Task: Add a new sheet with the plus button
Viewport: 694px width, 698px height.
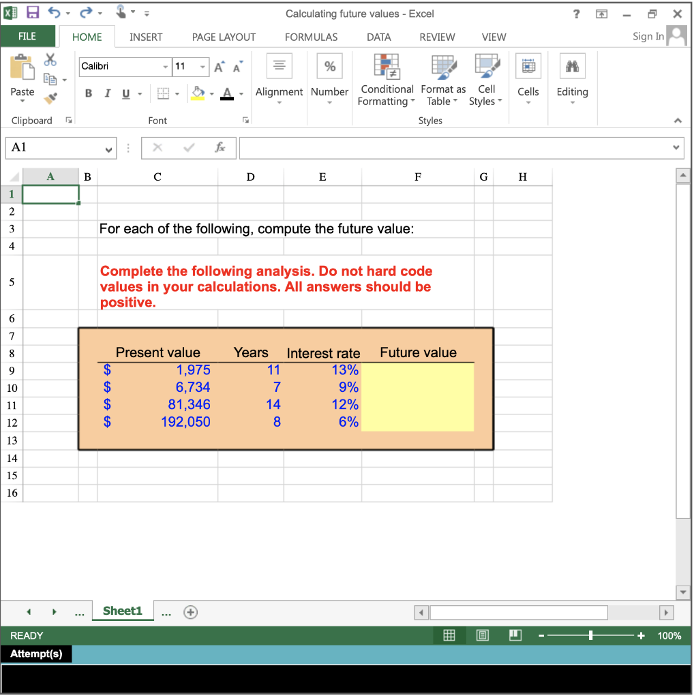Action: pyautogui.click(x=190, y=611)
